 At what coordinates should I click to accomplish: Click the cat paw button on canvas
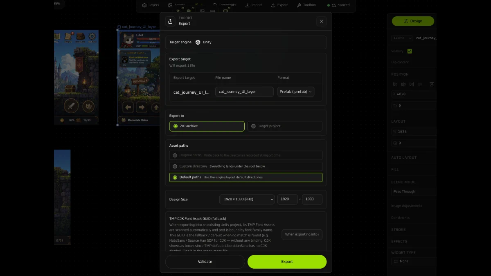click(88, 106)
